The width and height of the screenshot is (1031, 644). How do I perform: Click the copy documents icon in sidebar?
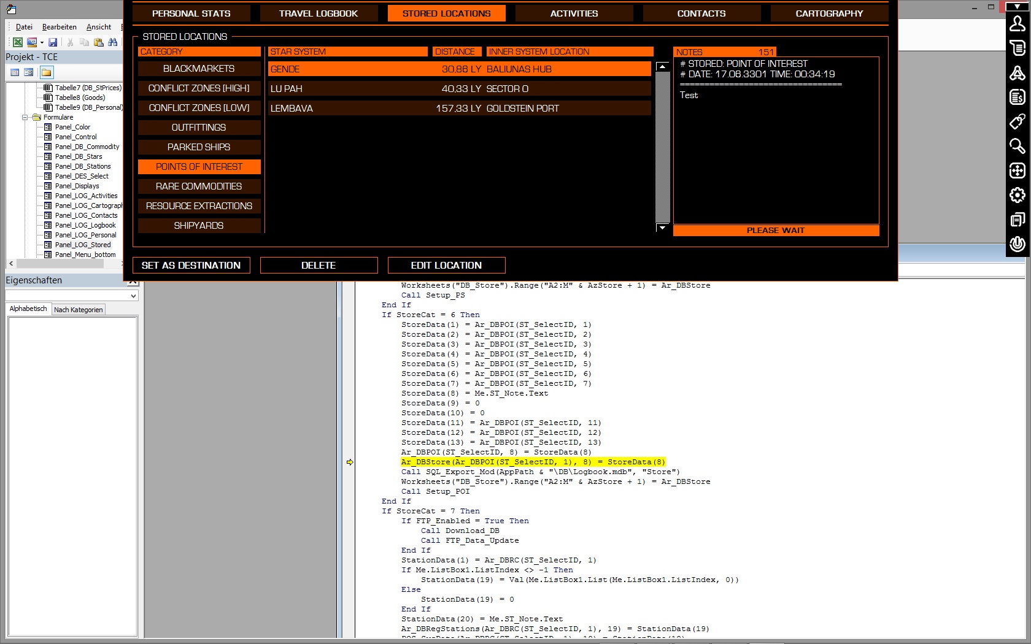(x=1017, y=220)
